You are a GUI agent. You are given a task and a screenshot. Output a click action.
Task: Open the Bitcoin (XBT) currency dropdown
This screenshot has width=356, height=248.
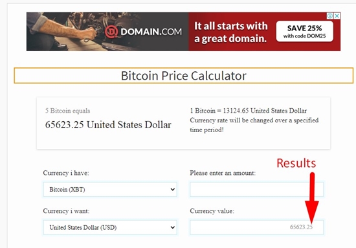pyautogui.click(x=110, y=190)
